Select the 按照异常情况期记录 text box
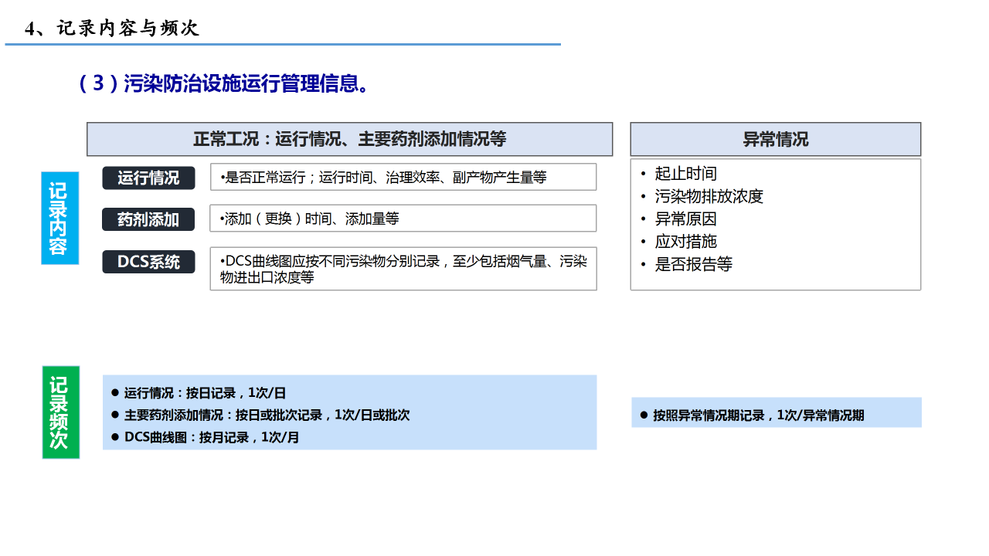Screen dimensions: 989x556 pyautogui.click(x=776, y=415)
